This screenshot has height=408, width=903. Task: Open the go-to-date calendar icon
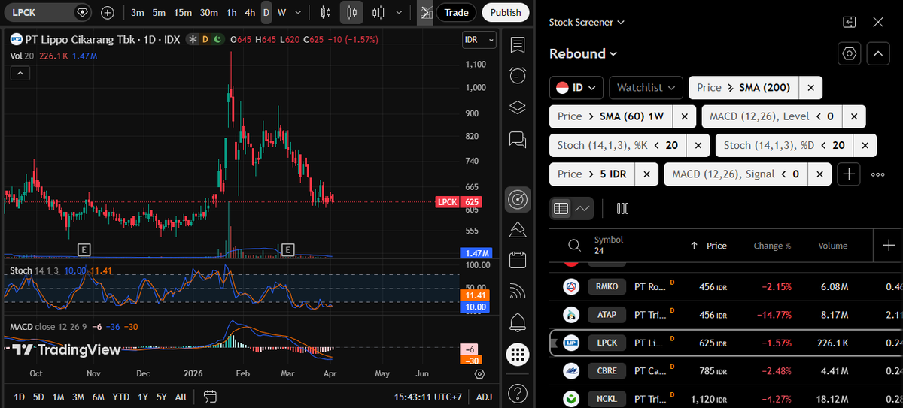coord(210,397)
